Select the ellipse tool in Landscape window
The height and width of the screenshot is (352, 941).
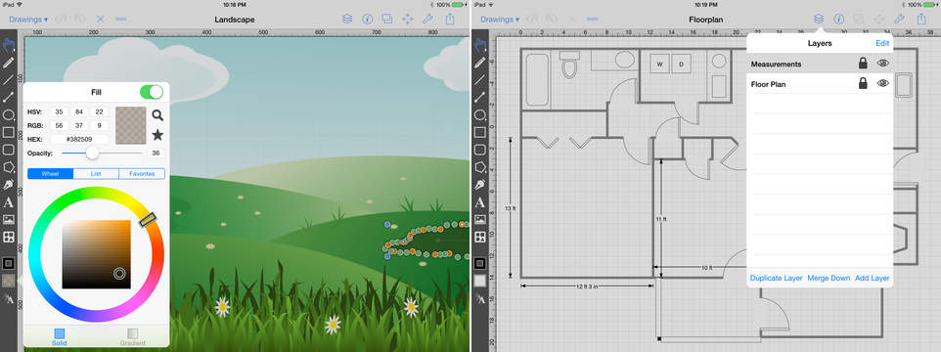[9, 114]
